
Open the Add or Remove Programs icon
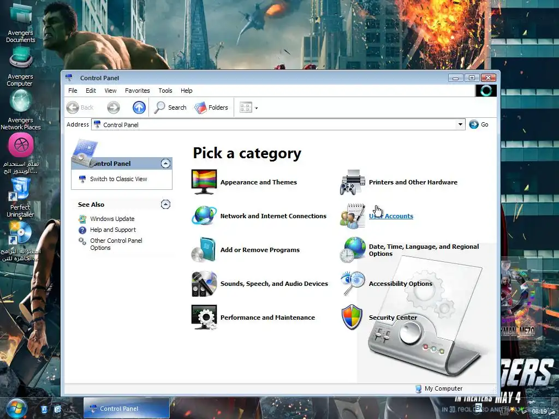point(204,249)
